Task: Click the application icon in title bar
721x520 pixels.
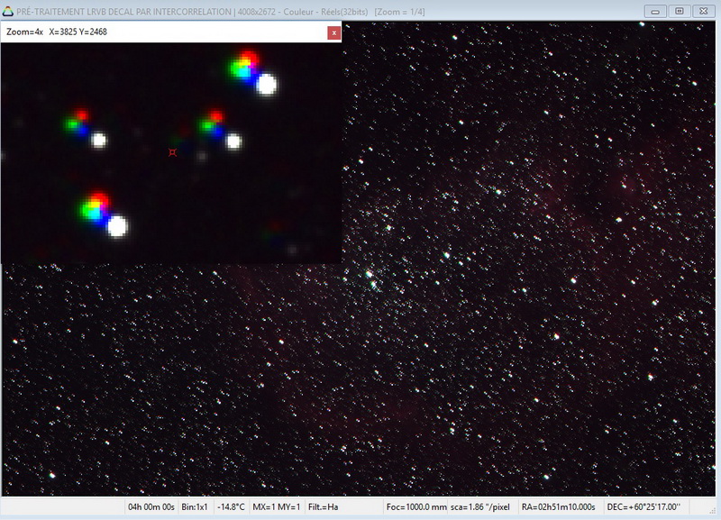Action: 7,10
